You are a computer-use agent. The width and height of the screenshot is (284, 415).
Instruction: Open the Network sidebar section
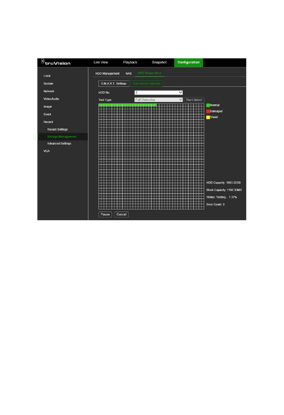tap(49, 91)
